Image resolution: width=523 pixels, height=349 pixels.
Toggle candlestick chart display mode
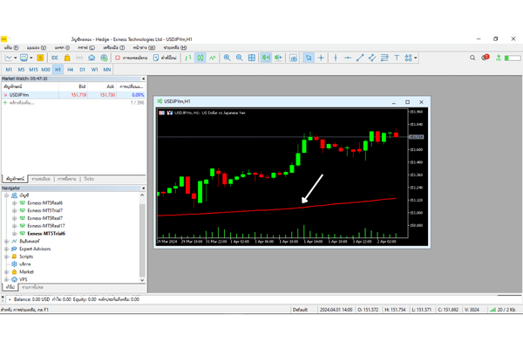click(x=200, y=58)
